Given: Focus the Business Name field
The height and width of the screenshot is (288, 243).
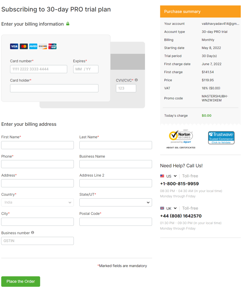Looking at the screenshot, I should [116, 164].
